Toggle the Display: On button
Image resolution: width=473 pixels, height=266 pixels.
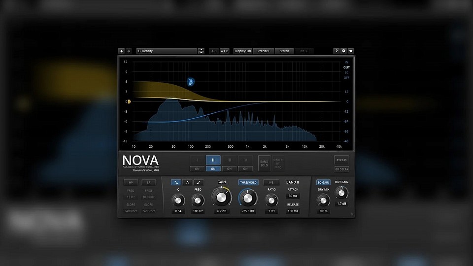243,51
